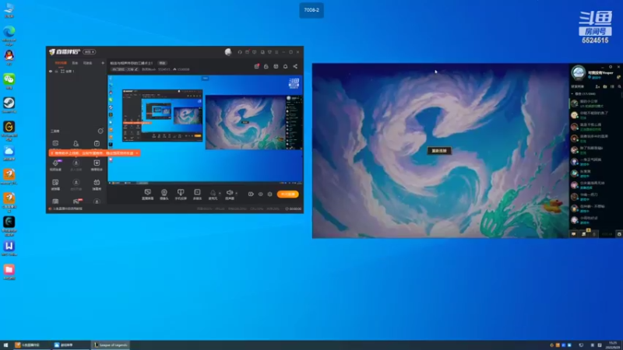Open the phone screen-cast source option
The height and width of the screenshot is (350, 623).
tap(181, 194)
